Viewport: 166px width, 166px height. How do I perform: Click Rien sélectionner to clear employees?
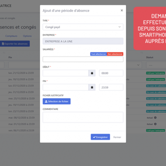coord(115,54)
